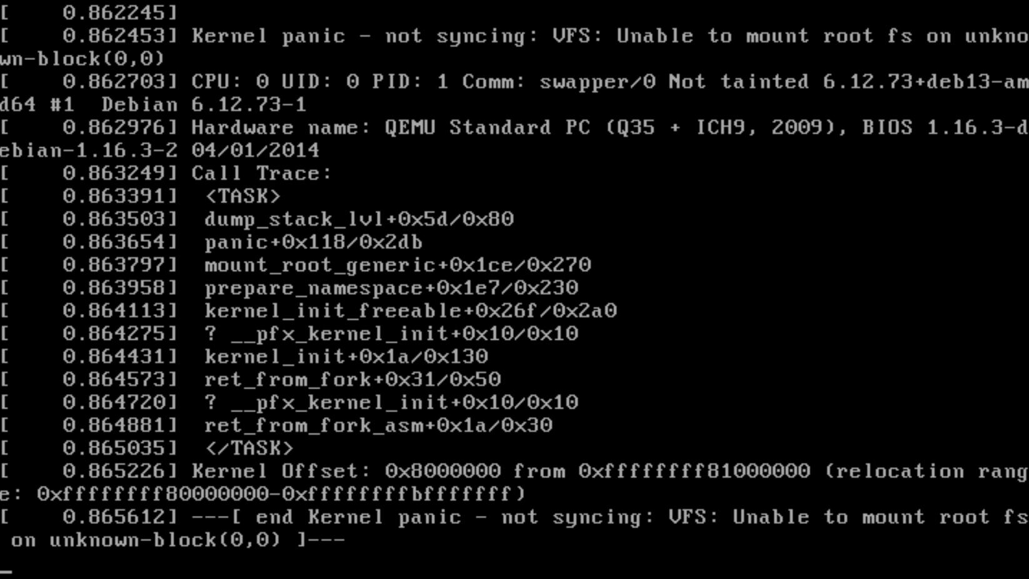Click the mount_root_generic+0x1ce/0x270 entry
1029x579 pixels.
click(x=398, y=265)
